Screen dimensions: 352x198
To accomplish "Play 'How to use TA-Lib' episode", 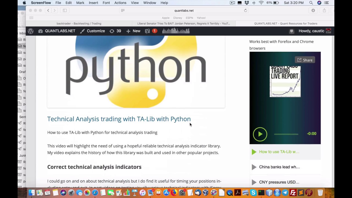I will 285,152.
